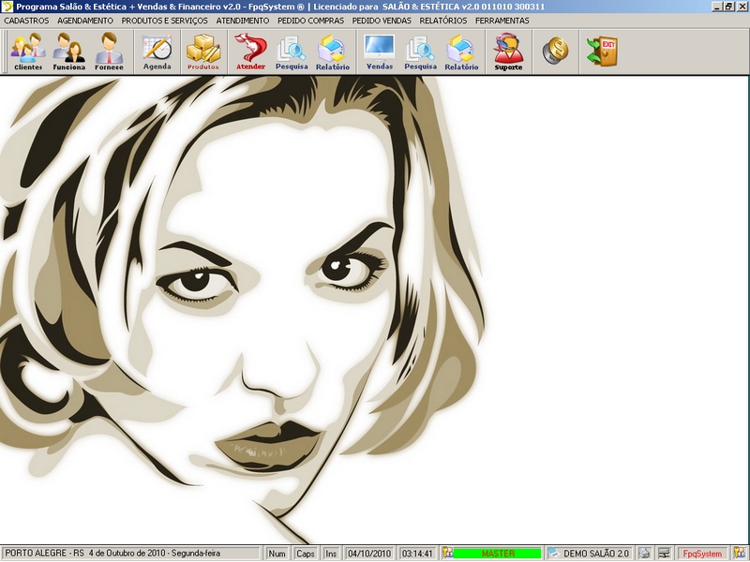Open the Clientes registration icon
This screenshot has width=750, height=562.
(x=28, y=52)
